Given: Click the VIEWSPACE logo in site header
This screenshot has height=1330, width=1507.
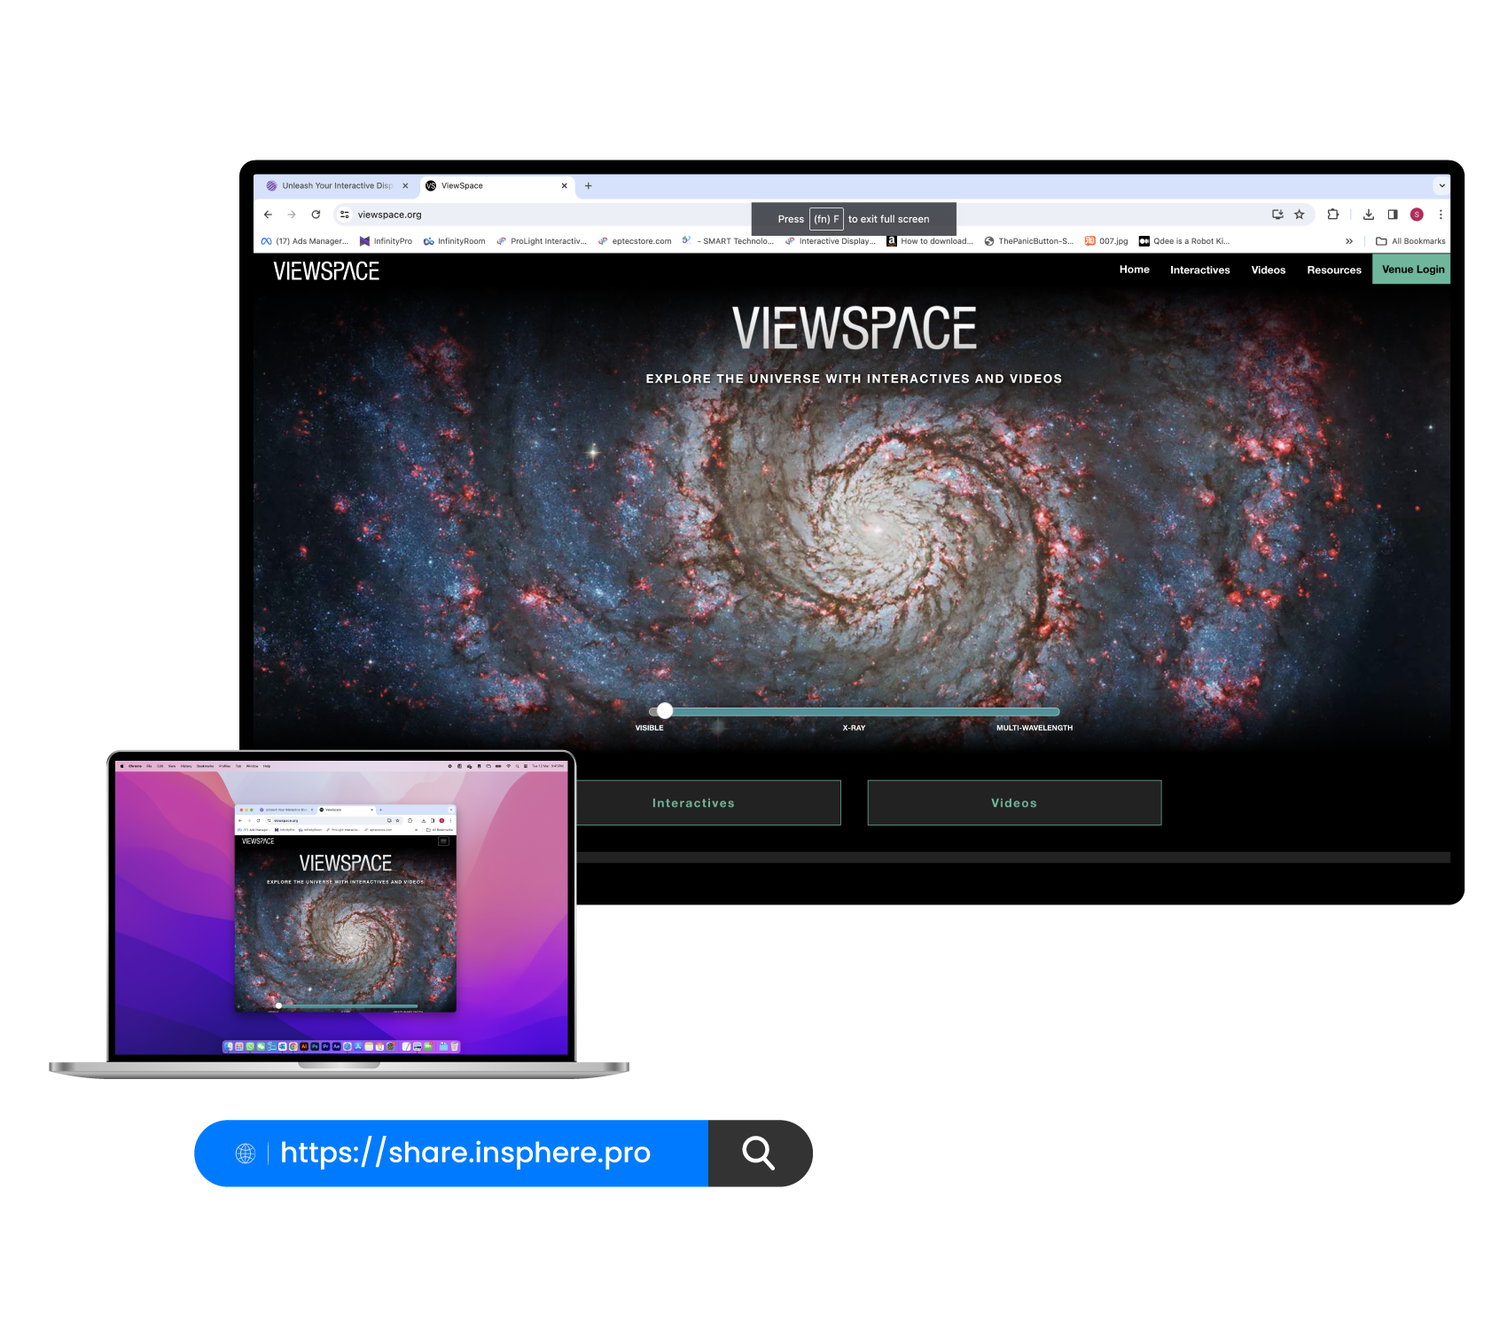Looking at the screenshot, I should click(326, 271).
